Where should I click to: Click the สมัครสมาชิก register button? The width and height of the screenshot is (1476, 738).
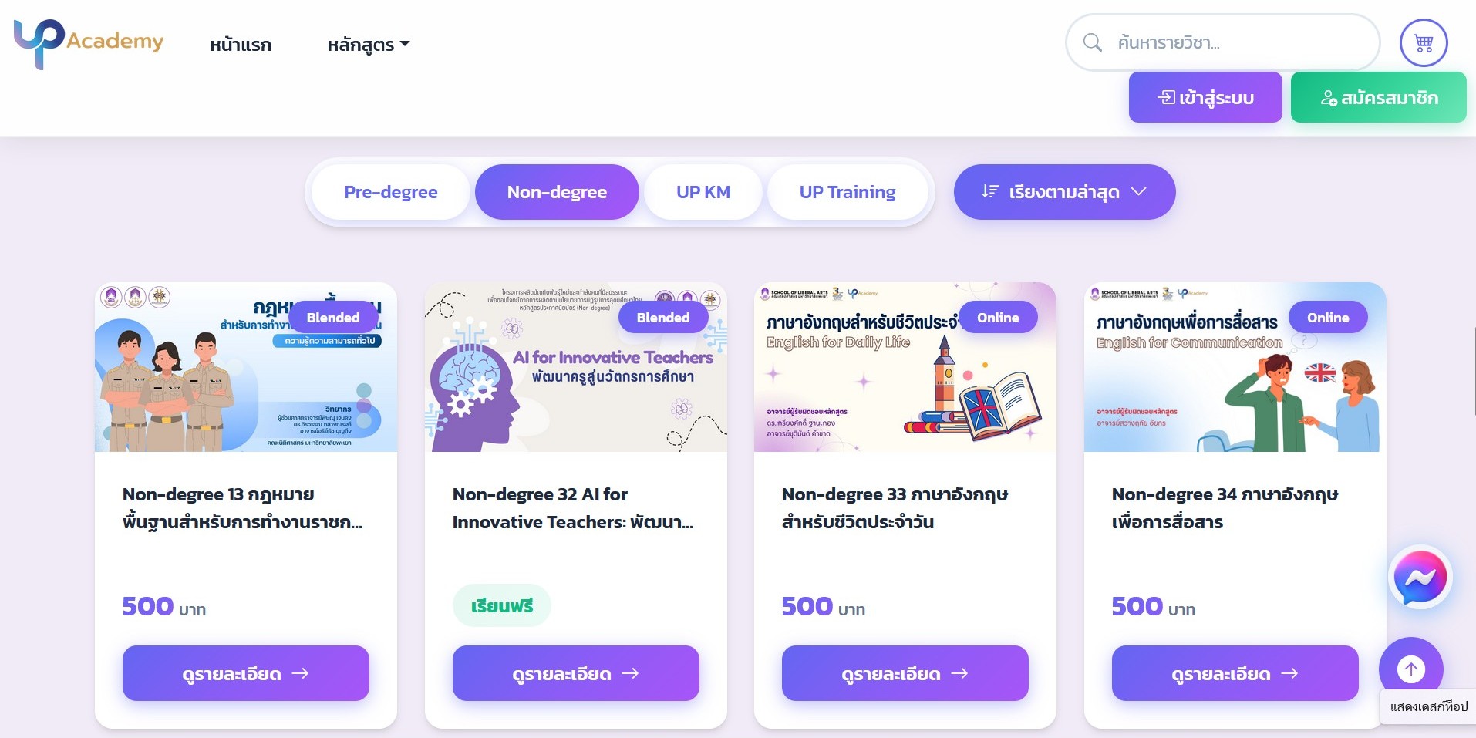[x=1379, y=97]
